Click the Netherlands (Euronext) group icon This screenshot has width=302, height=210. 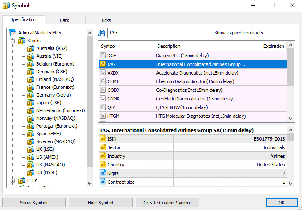pyautogui.click(x=31, y=110)
